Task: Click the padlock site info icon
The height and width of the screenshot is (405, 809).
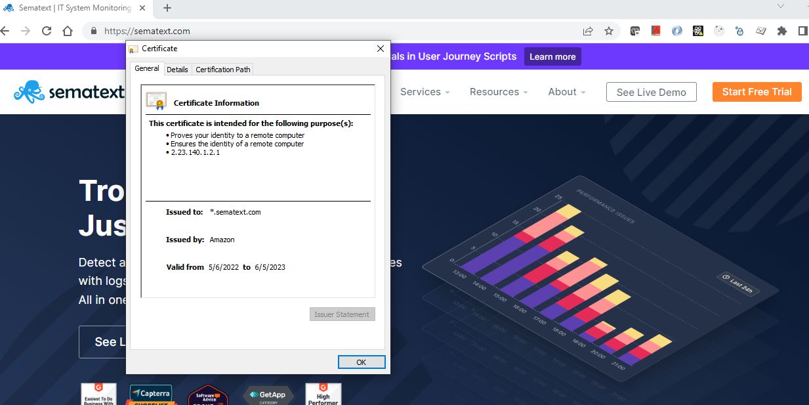Action: click(x=94, y=31)
